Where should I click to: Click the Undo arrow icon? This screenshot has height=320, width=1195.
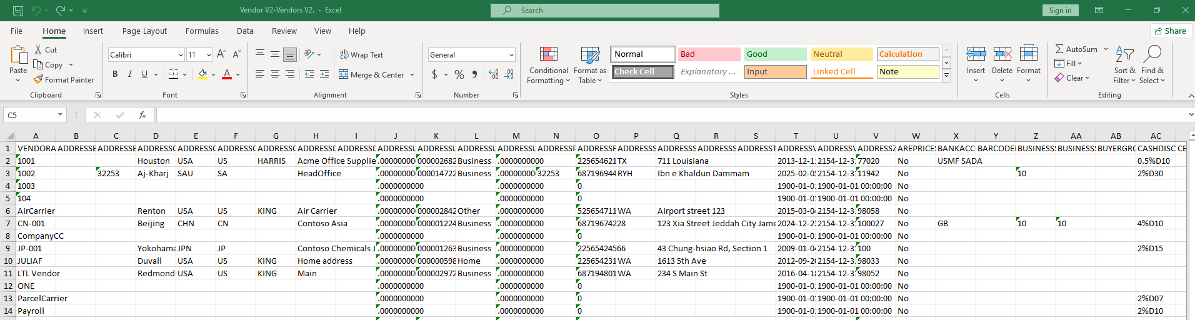coord(36,11)
